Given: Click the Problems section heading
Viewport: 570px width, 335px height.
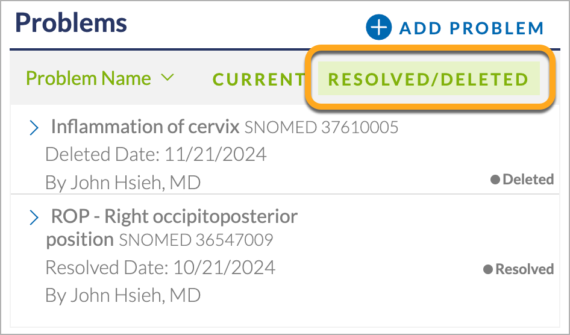Looking at the screenshot, I should 71,23.
